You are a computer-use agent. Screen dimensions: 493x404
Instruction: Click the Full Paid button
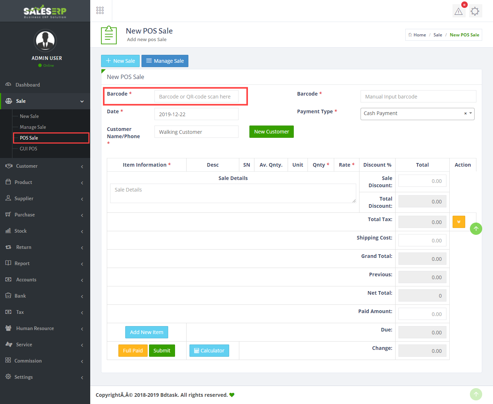[133, 351]
